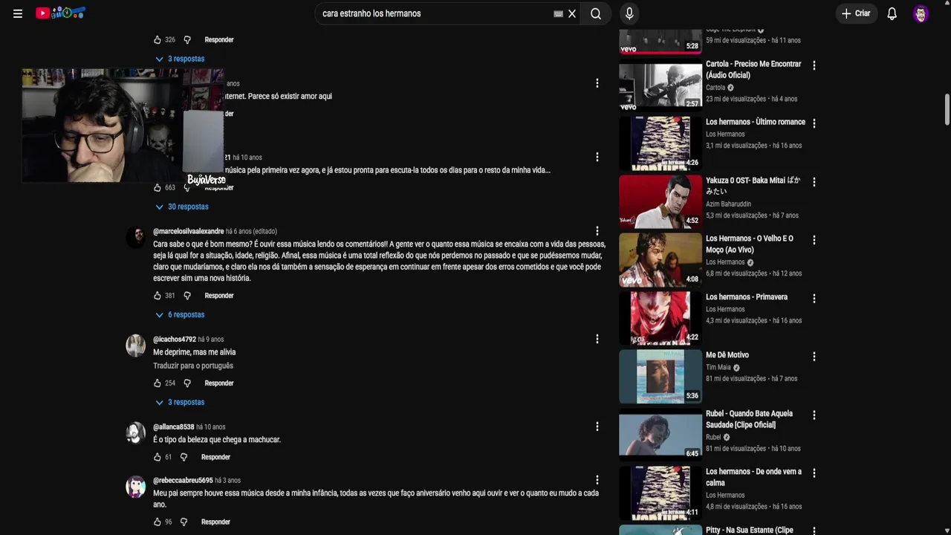Open the hamburger guide menu

pyautogui.click(x=18, y=13)
